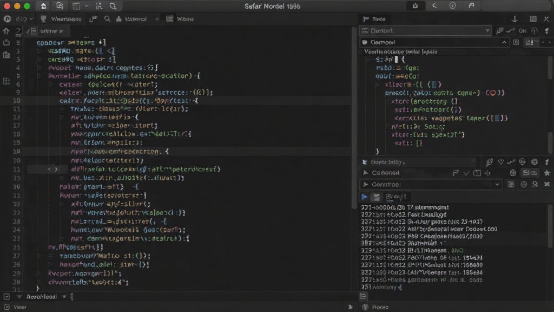The image size is (554, 312).
Task: Open the orkine breadcrumb dropdown
Action: (51, 31)
